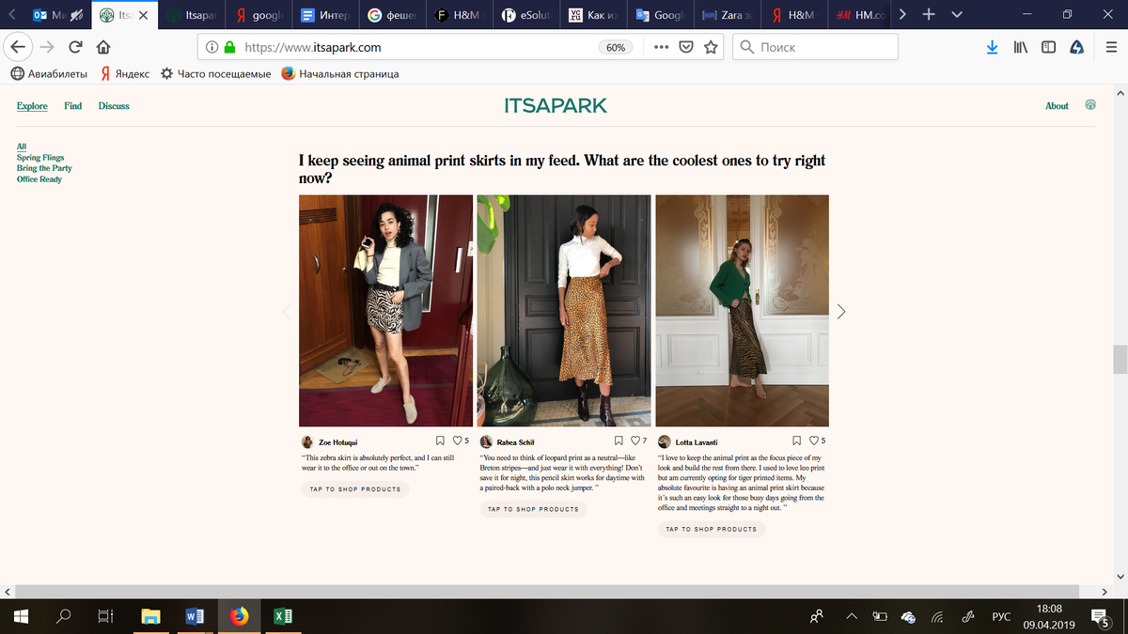Open the Авиабилеты bookmark

point(49,73)
